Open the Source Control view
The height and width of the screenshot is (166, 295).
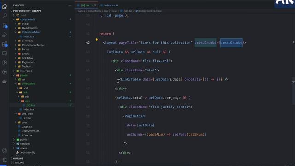pos(5,25)
